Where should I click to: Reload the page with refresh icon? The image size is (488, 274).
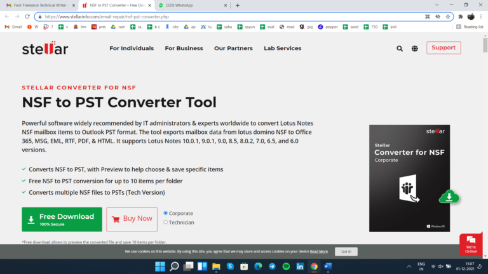(27, 16)
